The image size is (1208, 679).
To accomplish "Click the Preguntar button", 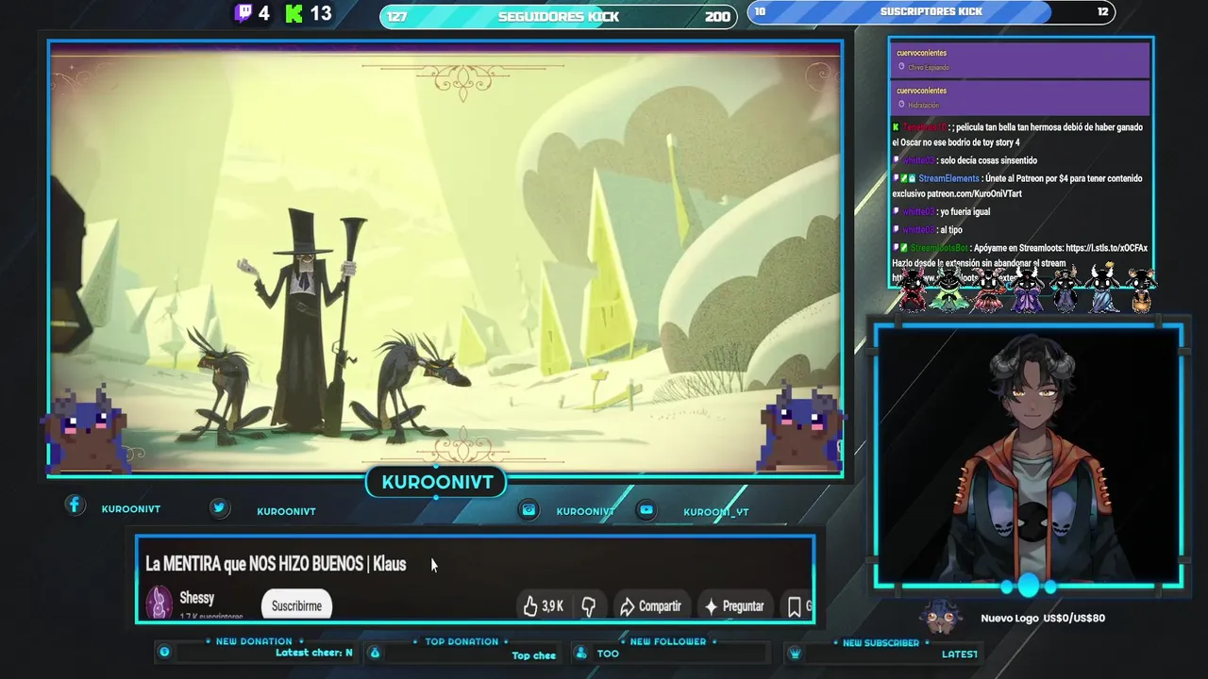I will pos(734,606).
